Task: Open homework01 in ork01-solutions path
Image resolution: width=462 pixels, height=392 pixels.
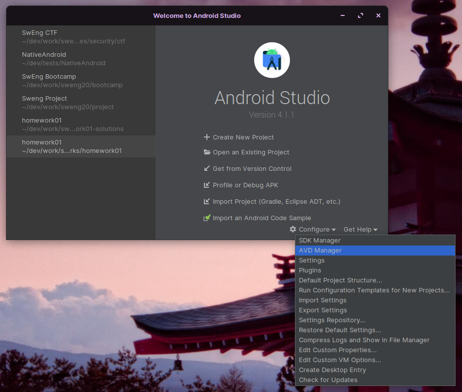Action: (x=81, y=124)
